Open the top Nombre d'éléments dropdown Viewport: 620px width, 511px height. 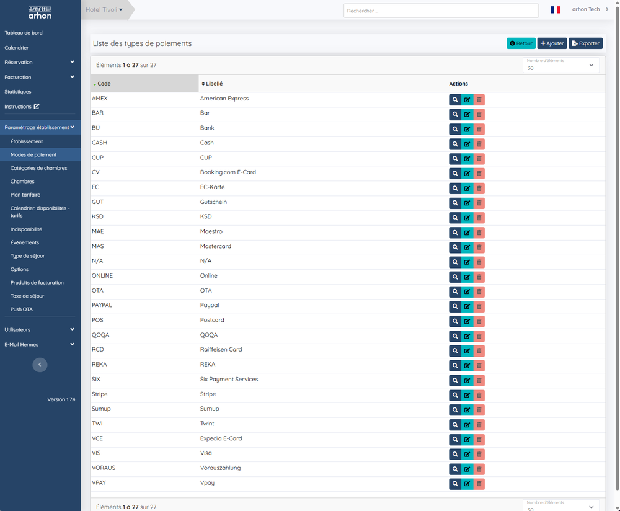tap(560, 65)
